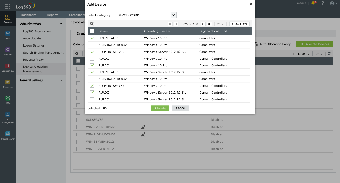Image resolution: width=340 pixels, height=183 pixels.
Task: Open the Cloud Security module
Action: [x=8, y=135]
